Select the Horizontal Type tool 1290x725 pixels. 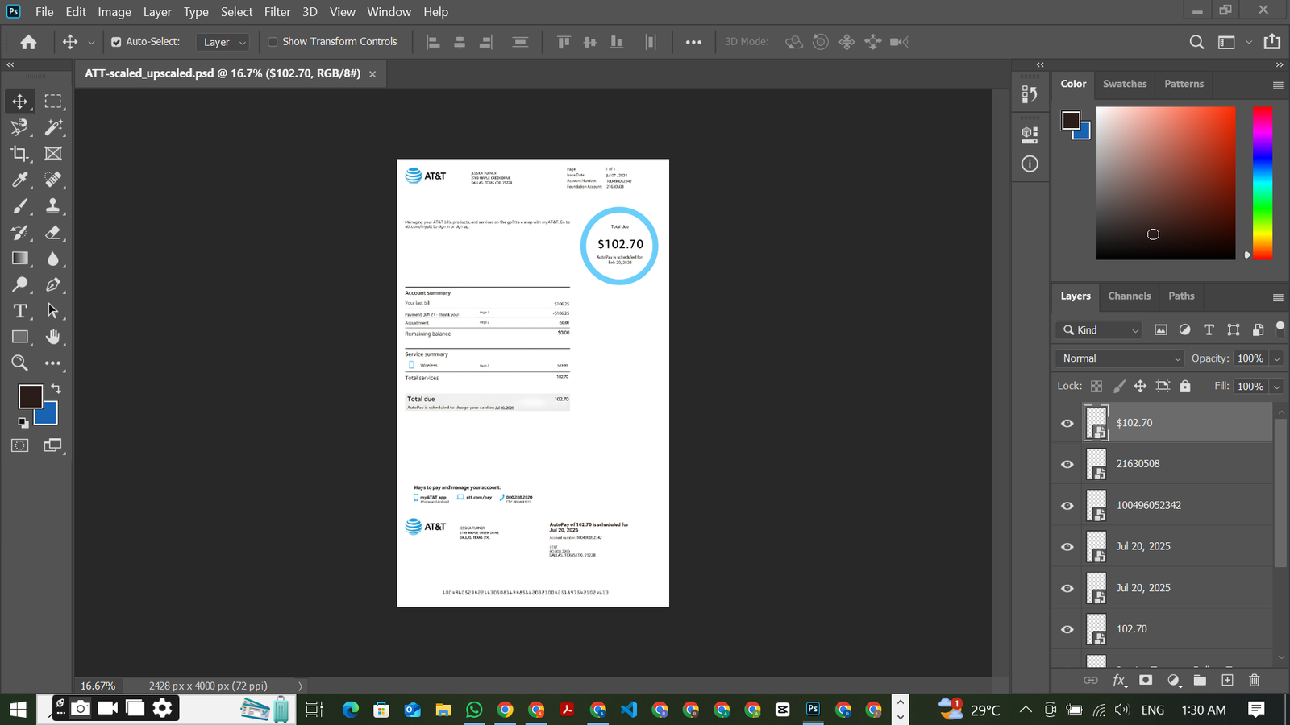(20, 311)
